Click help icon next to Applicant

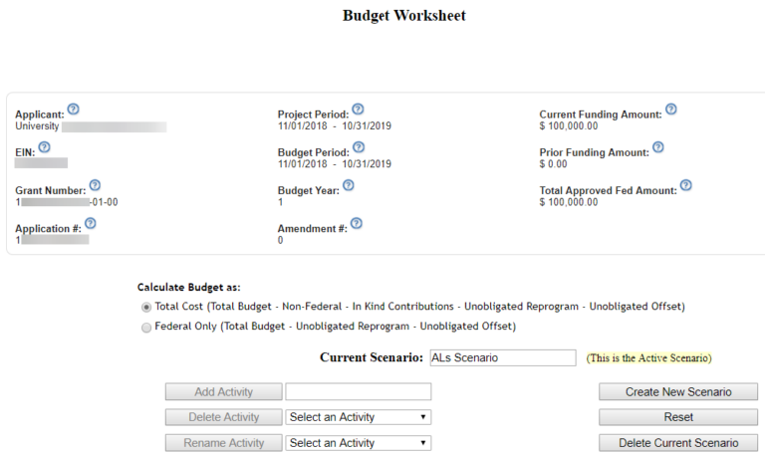tap(73, 110)
